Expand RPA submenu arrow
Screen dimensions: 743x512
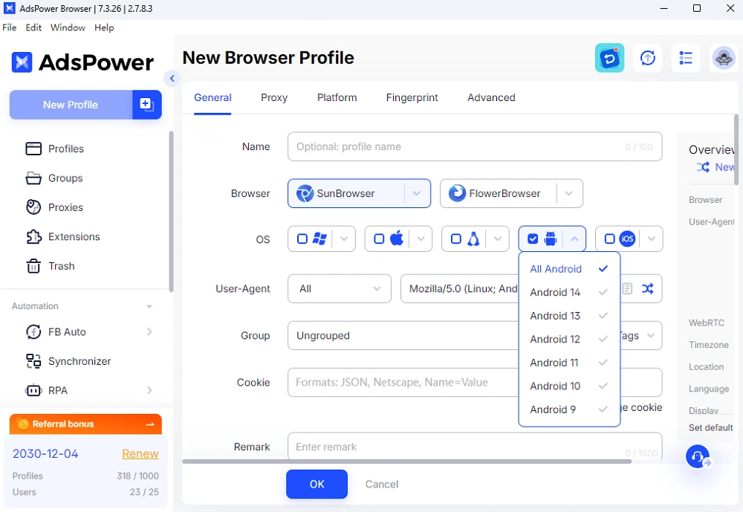(149, 391)
